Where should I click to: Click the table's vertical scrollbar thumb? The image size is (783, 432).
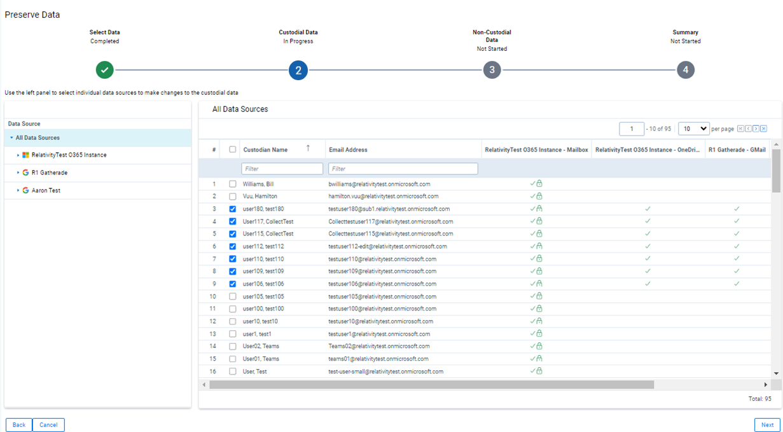pos(776,171)
